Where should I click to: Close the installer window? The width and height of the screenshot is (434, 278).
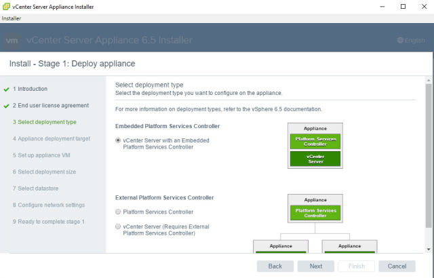click(x=424, y=6)
